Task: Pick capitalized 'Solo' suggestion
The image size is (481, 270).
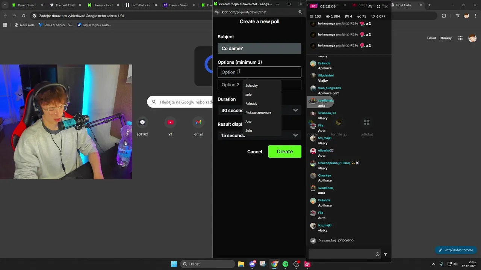Action: pyautogui.click(x=262, y=130)
